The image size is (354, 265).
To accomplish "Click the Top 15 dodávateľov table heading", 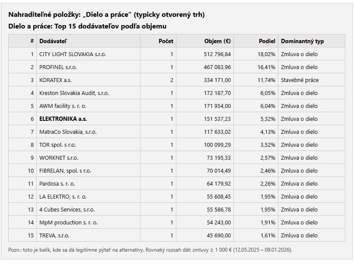I will coord(87,26).
